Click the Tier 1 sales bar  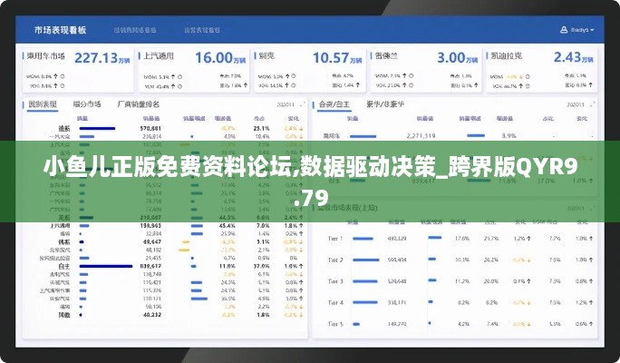(x=363, y=239)
